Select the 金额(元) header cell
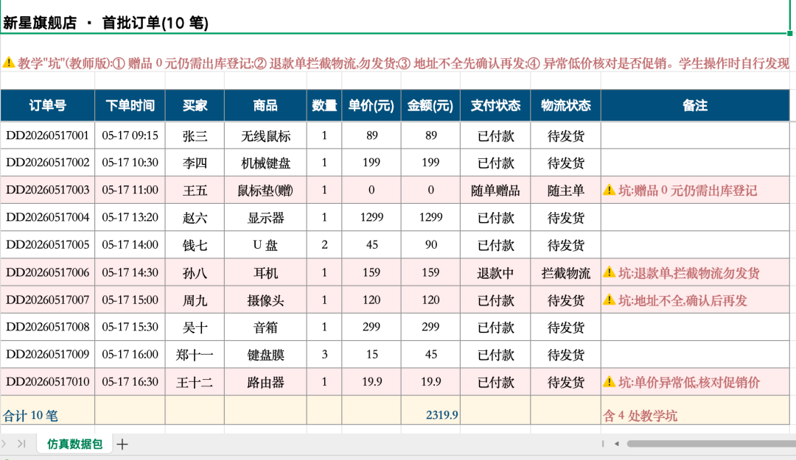 click(430, 105)
